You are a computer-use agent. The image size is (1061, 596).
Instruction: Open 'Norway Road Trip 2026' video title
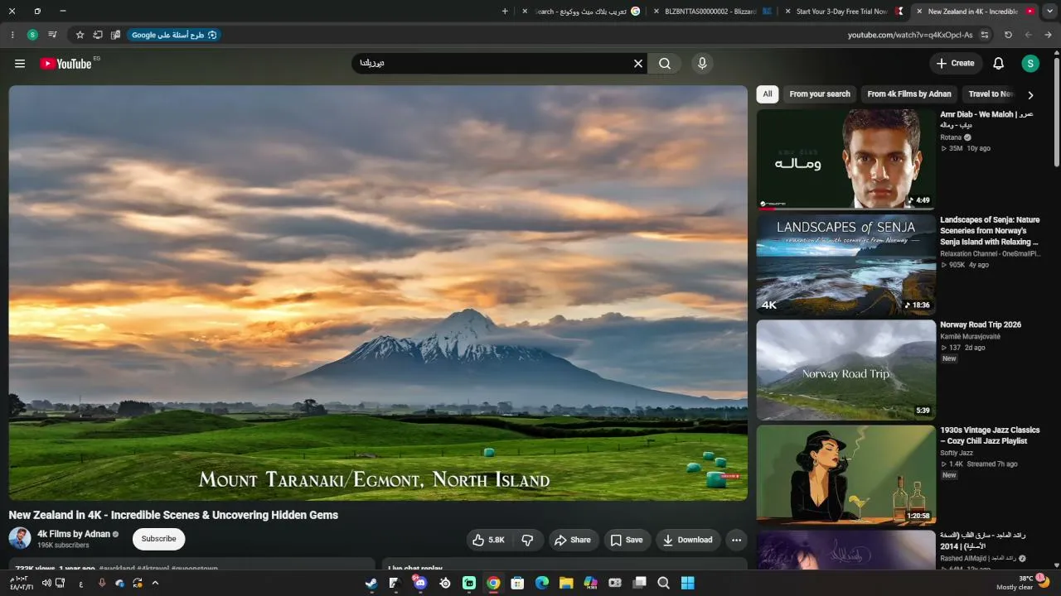[x=981, y=325]
